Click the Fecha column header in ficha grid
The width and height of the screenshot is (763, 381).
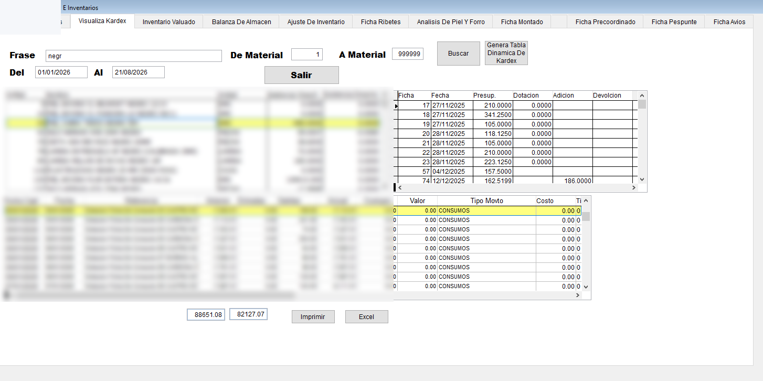click(x=451, y=96)
